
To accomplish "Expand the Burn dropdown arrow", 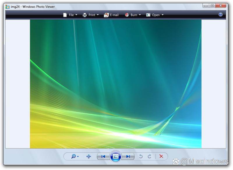I will 140,15.
